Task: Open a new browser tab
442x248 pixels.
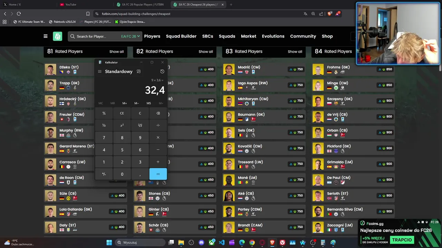Action: [231, 4]
